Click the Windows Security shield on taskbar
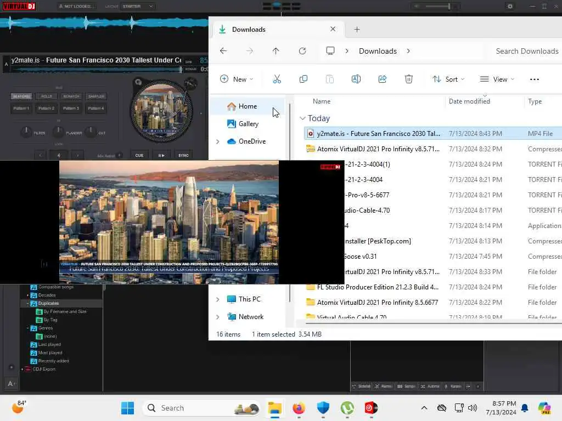This screenshot has height=421, width=562. coord(323,408)
